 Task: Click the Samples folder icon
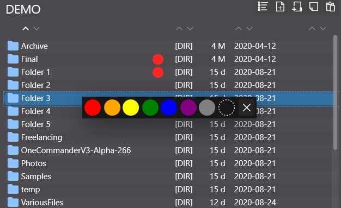point(13,176)
